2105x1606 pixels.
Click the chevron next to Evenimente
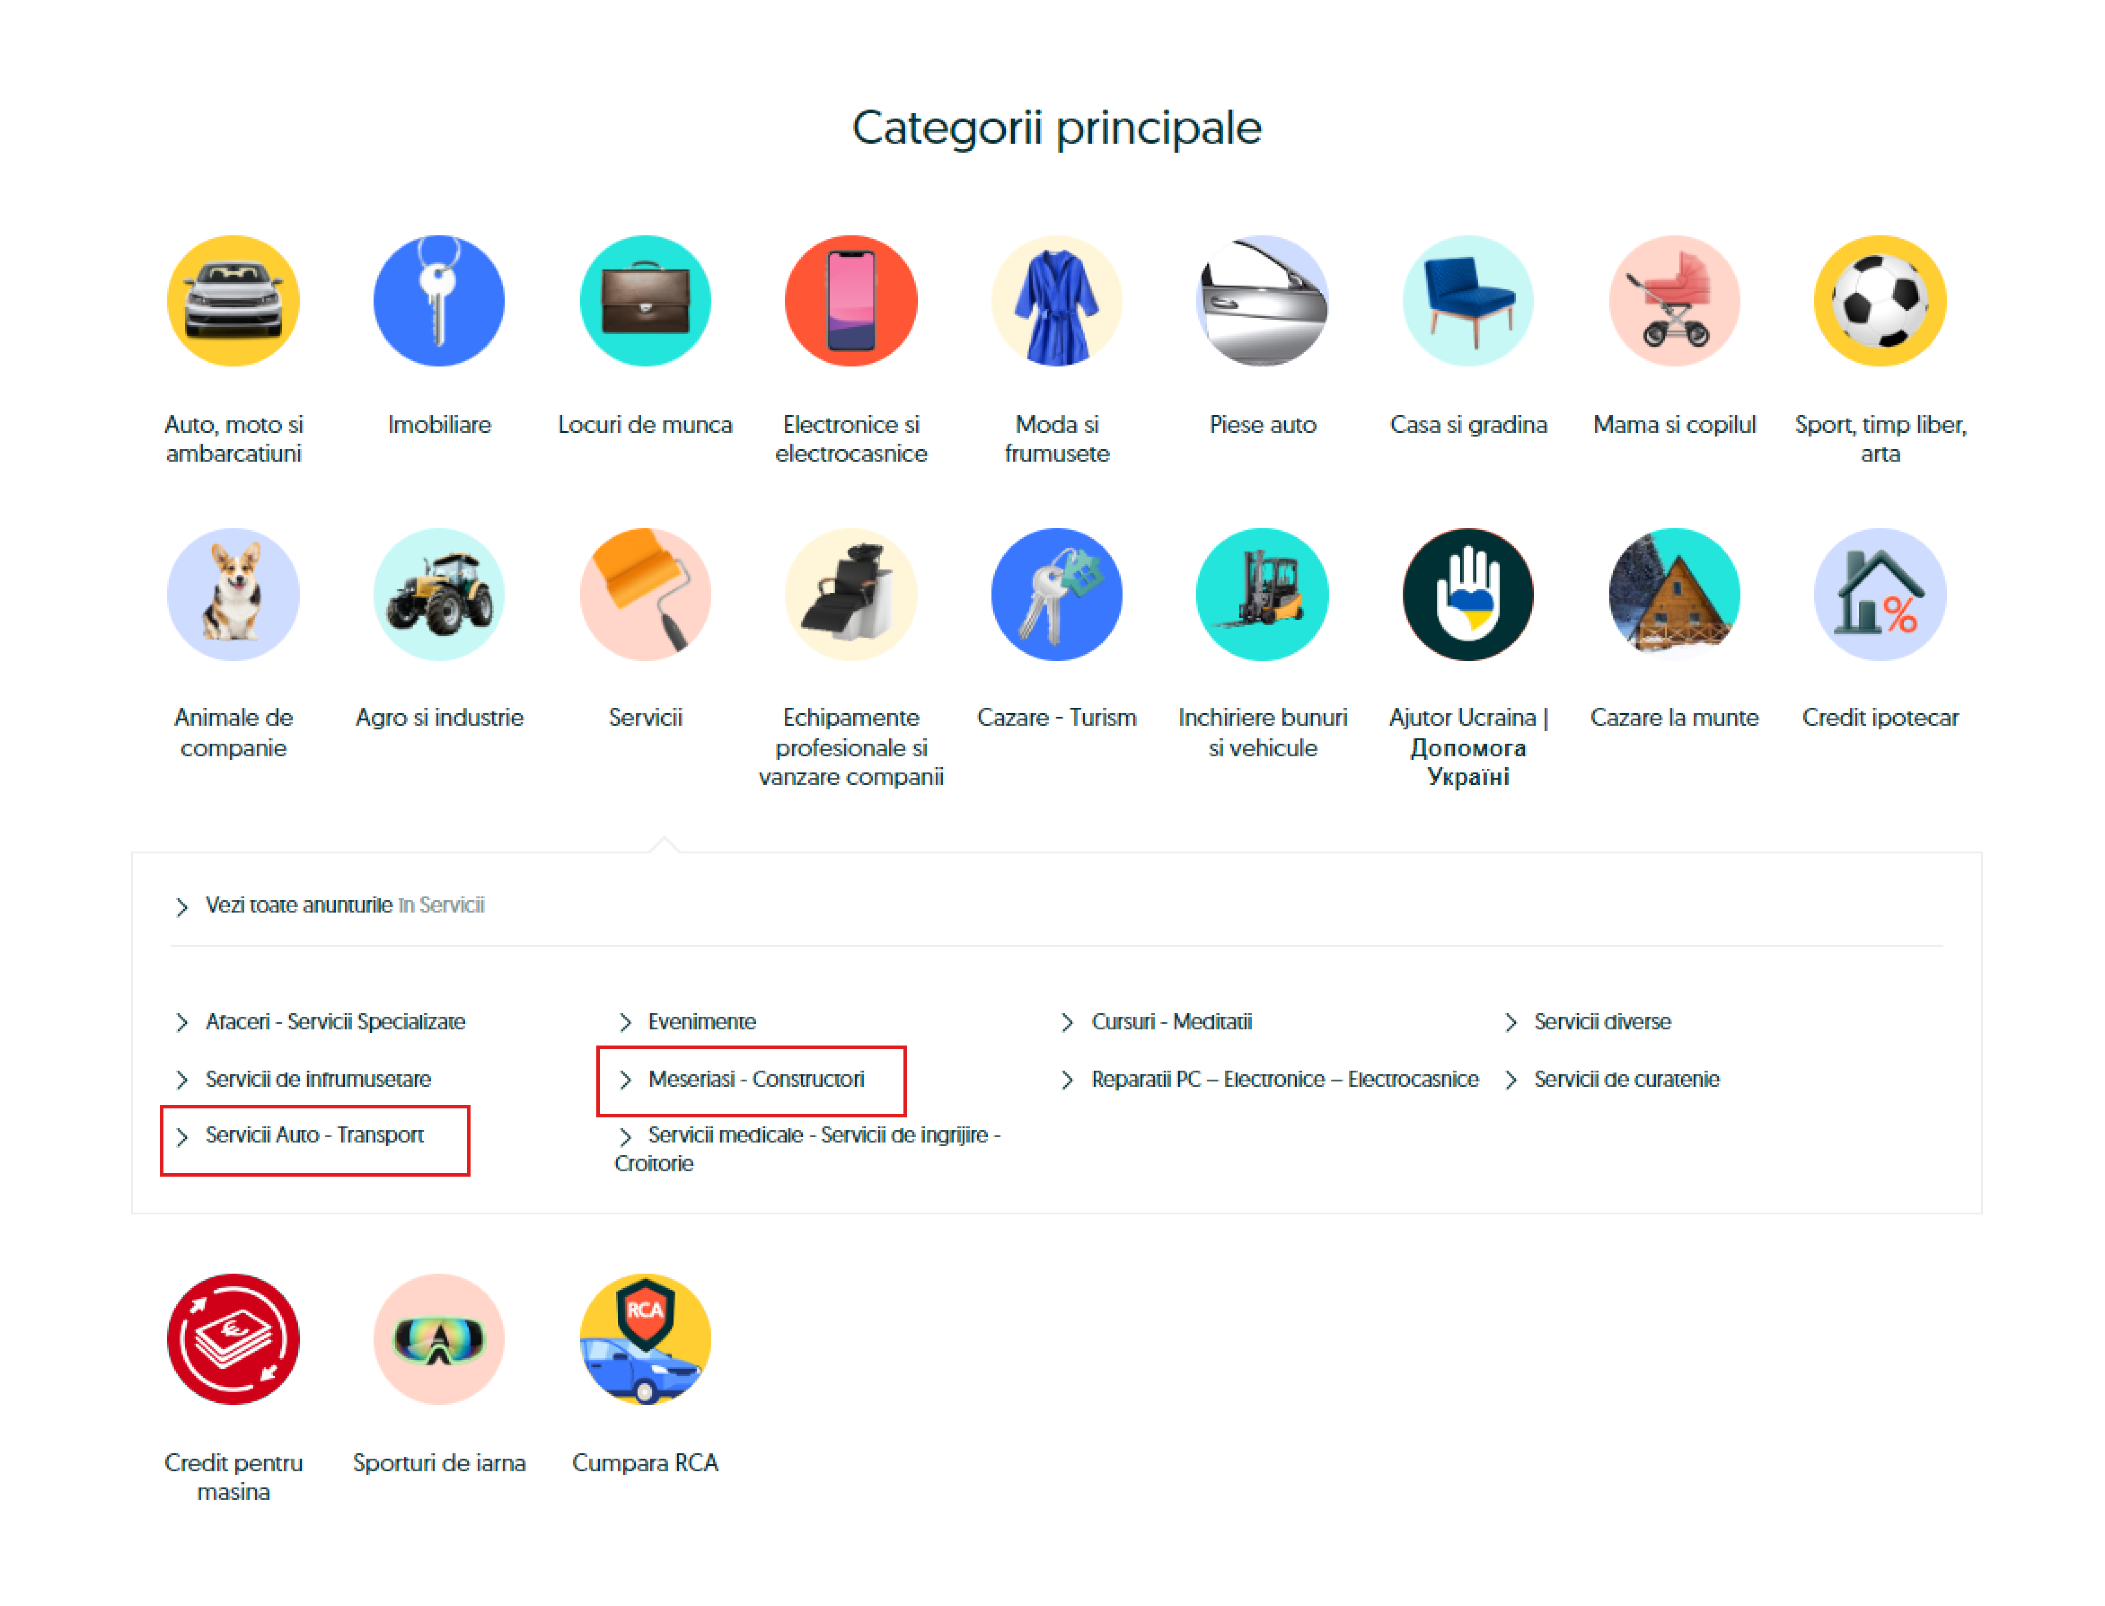pos(624,1022)
